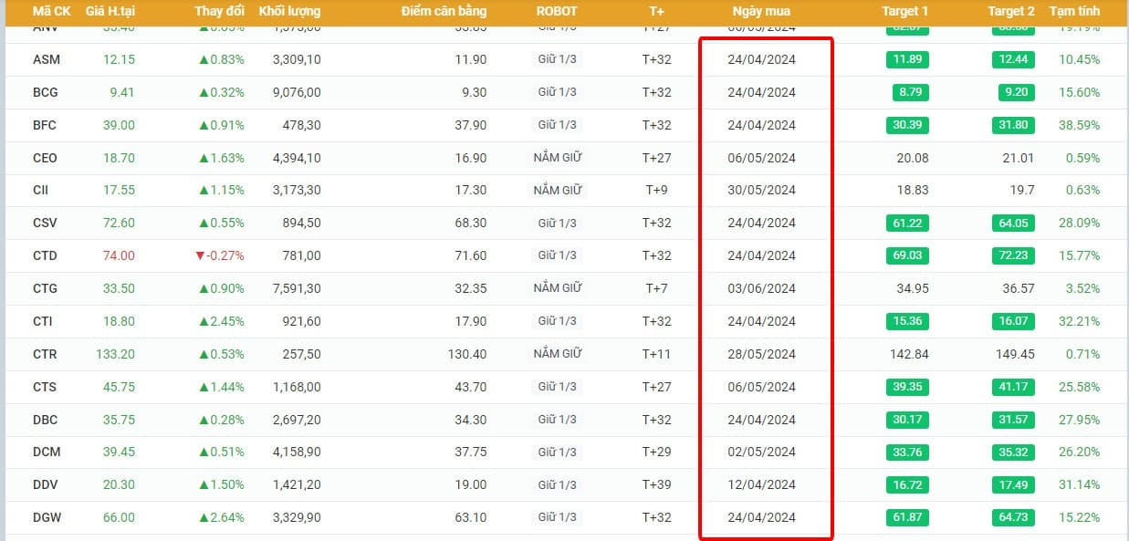Screen dimensions: 1129x541
Task: Click the Ngày mua column header
Action: point(761,12)
